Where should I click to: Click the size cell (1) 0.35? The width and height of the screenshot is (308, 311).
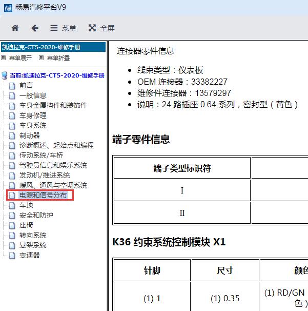coord(225,299)
